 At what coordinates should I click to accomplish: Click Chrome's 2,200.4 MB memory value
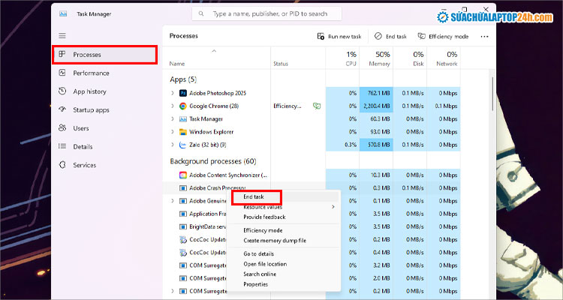[x=376, y=106]
